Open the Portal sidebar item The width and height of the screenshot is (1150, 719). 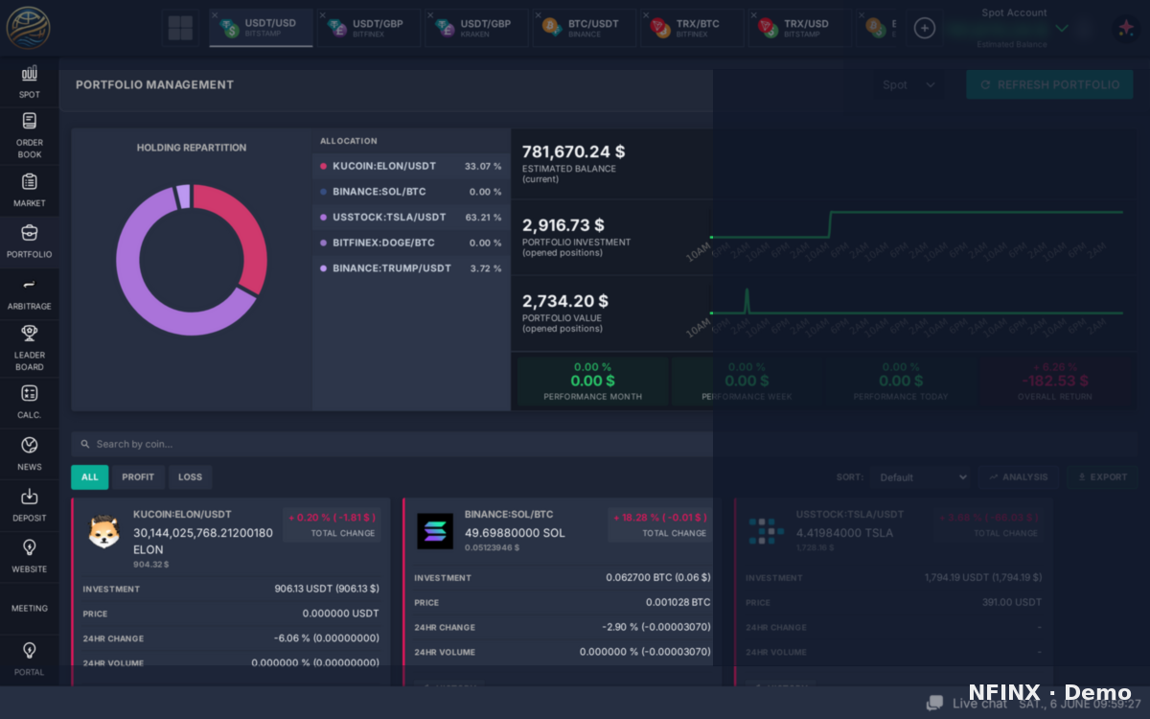click(29, 660)
